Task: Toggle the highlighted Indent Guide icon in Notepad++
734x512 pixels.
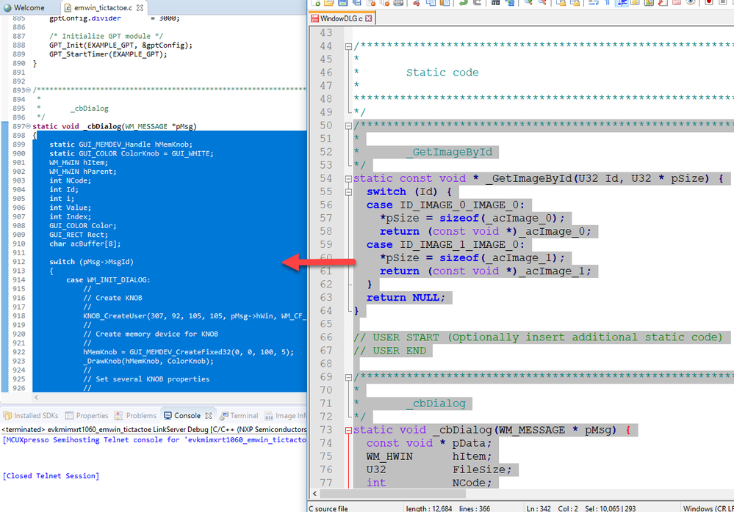Action: [621, 2]
